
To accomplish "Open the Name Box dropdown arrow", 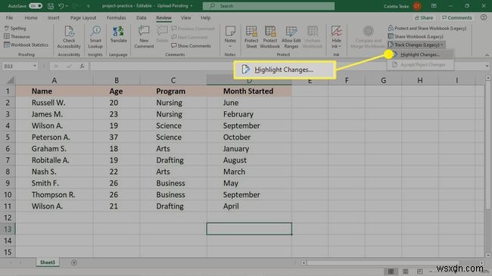I will (35, 67).
